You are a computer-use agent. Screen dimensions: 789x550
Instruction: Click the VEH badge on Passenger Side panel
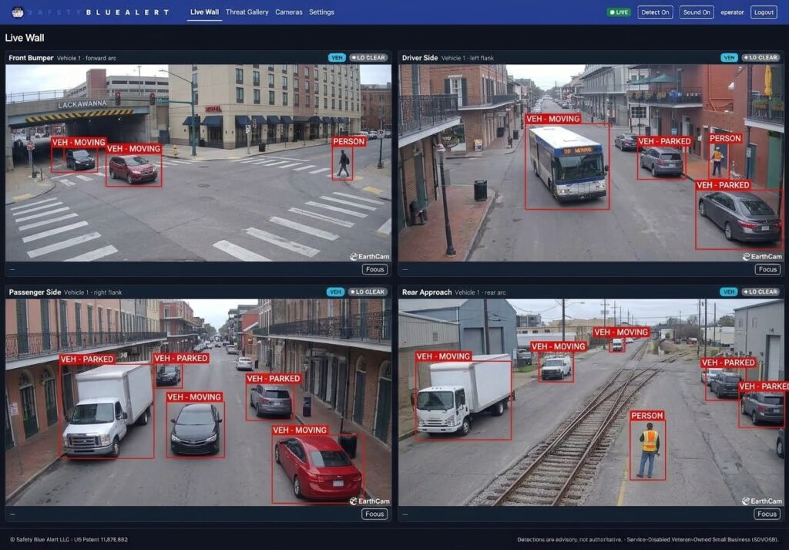coord(335,292)
